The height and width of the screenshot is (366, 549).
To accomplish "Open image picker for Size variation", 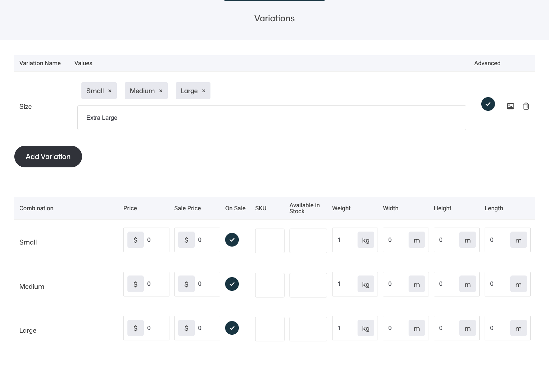I will pyautogui.click(x=510, y=106).
